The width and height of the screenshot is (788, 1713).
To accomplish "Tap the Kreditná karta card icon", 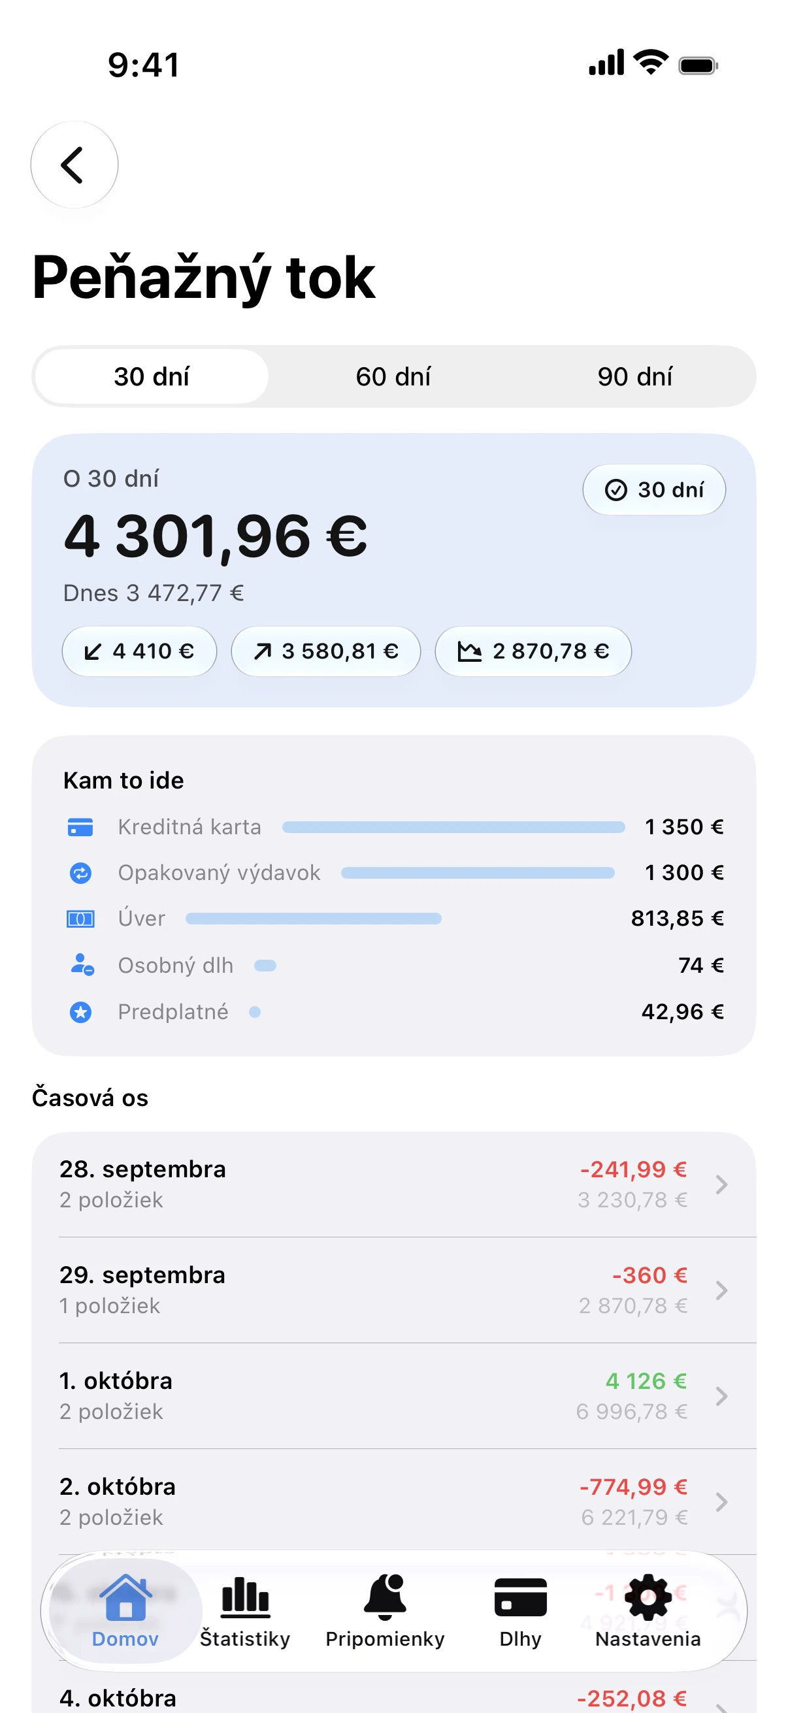I will coord(80,826).
